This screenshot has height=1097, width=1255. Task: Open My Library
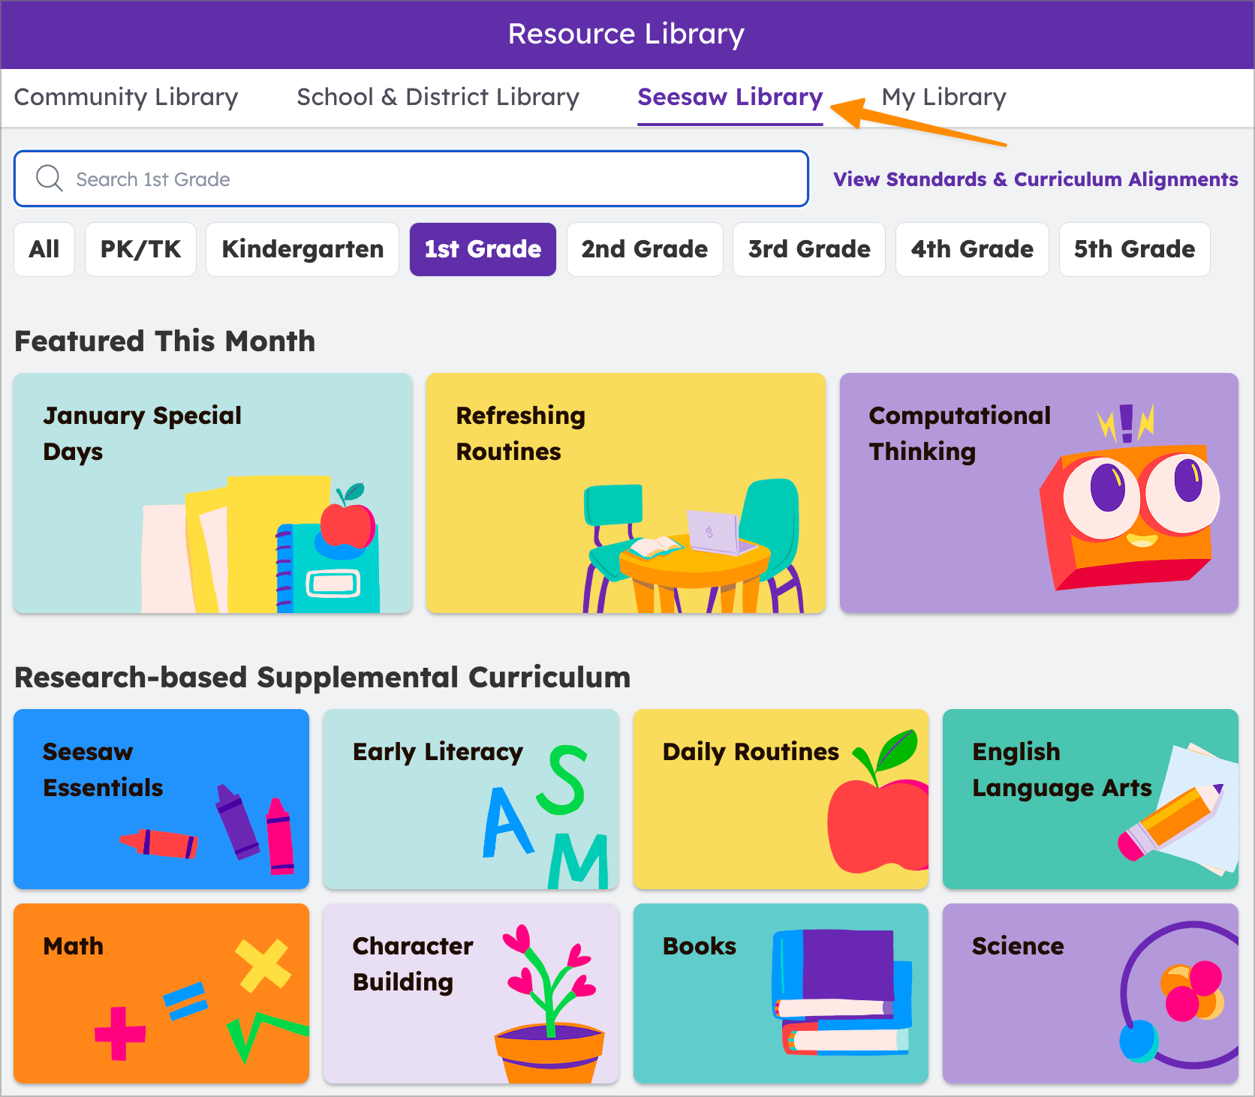coord(944,97)
